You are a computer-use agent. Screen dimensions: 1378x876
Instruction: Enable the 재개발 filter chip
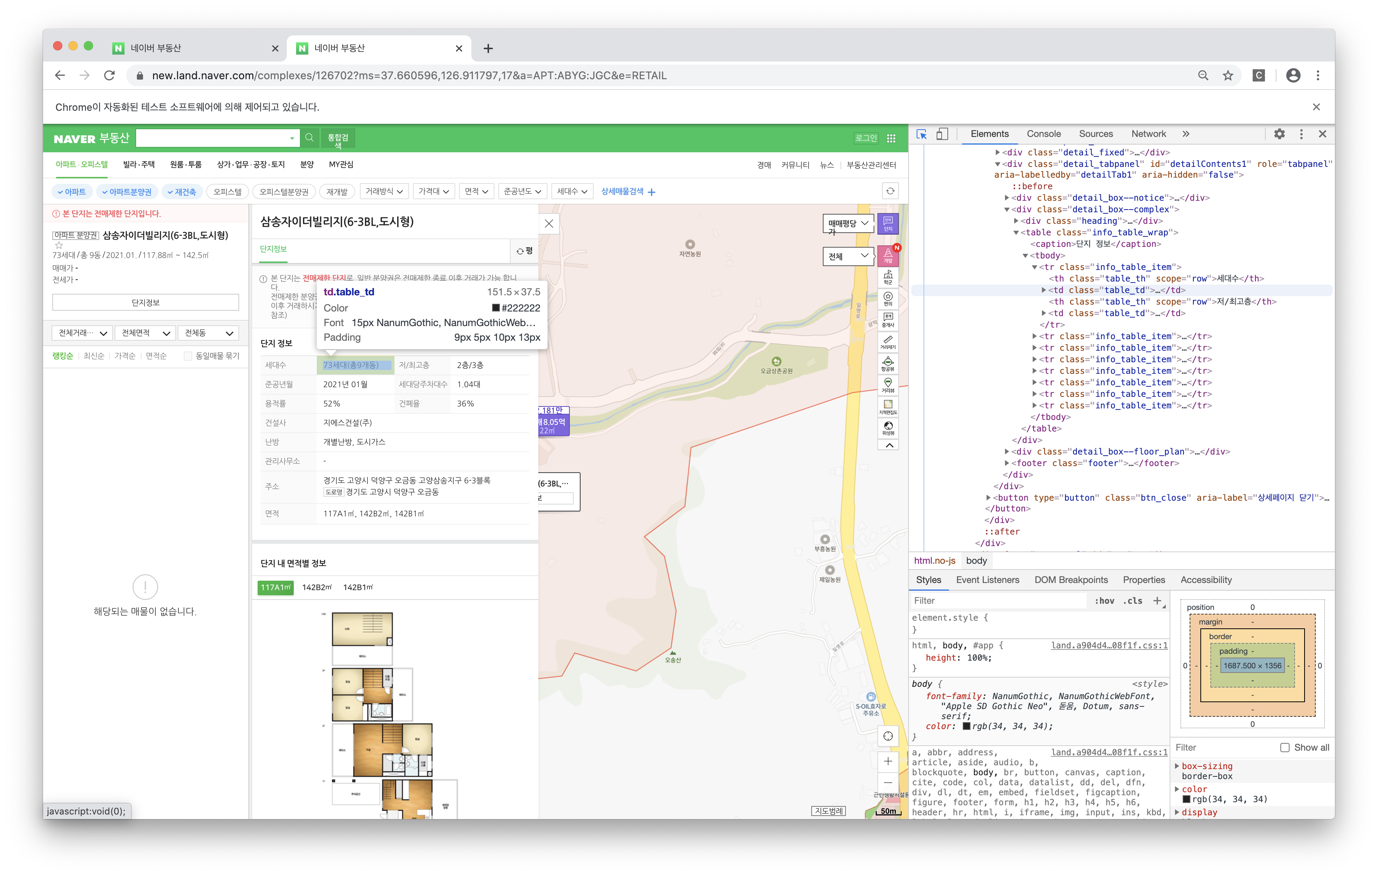click(x=336, y=192)
